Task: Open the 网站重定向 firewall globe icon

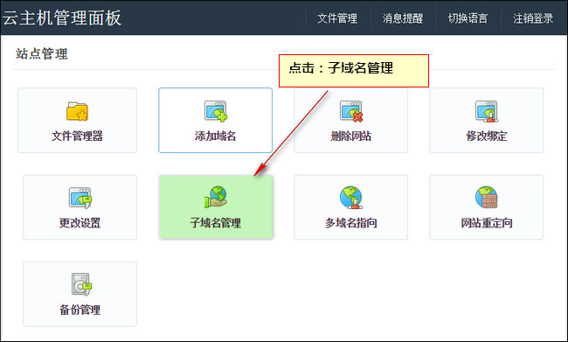Action: pos(487,197)
